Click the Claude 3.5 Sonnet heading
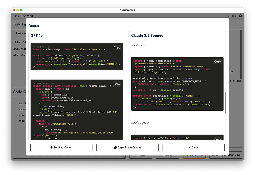 point(147,36)
